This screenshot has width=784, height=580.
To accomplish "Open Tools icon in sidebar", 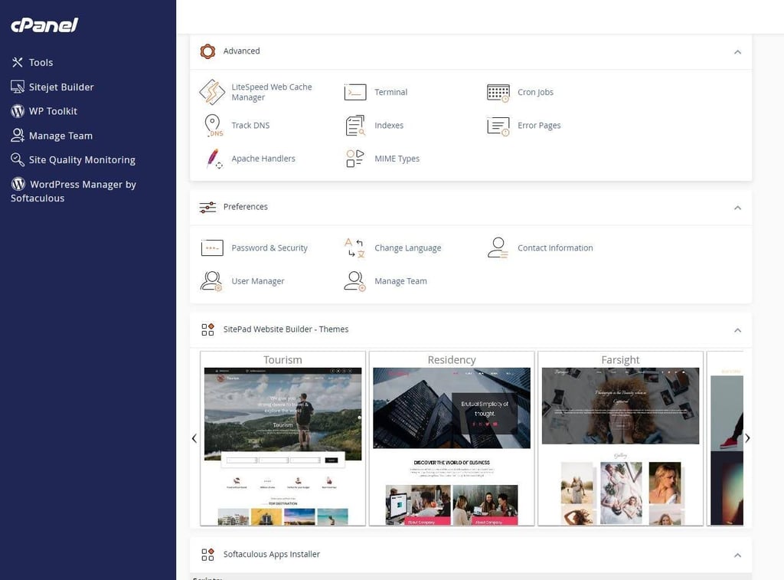I will coord(18,62).
